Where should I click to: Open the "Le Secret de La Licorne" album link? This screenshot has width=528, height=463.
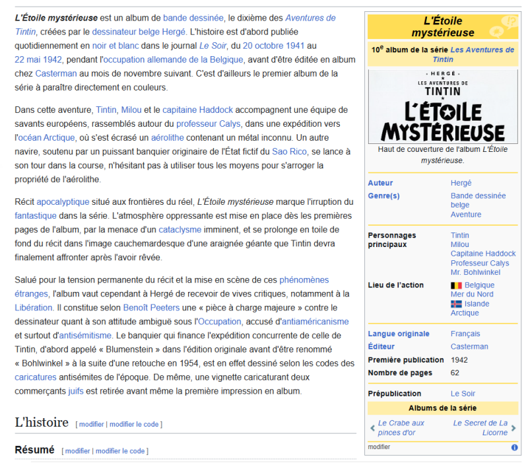tap(481, 427)
